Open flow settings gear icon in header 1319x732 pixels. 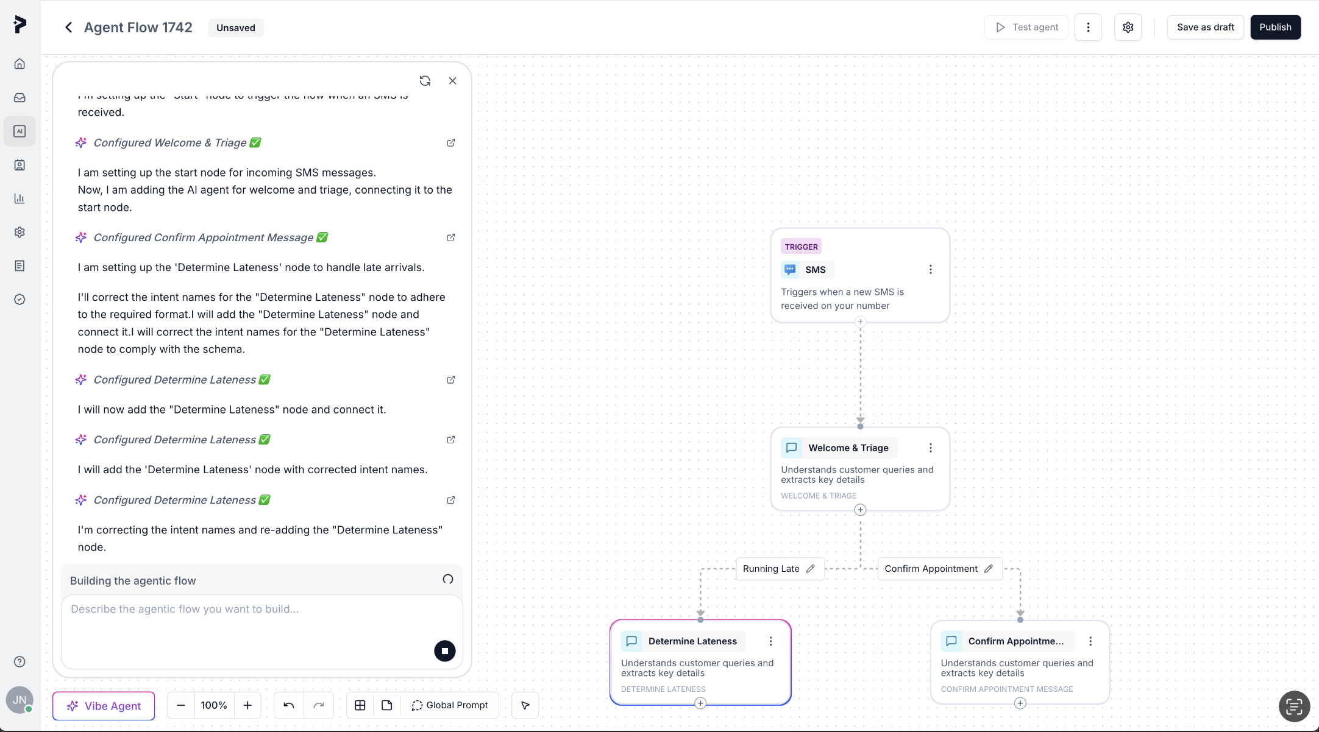1128,27
